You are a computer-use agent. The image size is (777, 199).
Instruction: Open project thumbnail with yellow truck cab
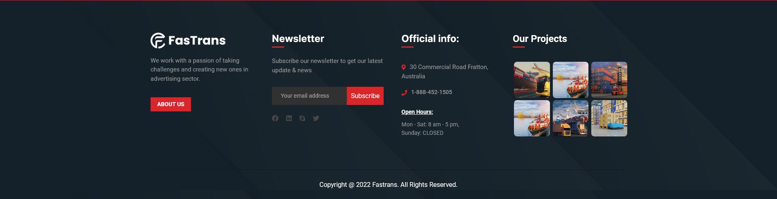532,80
